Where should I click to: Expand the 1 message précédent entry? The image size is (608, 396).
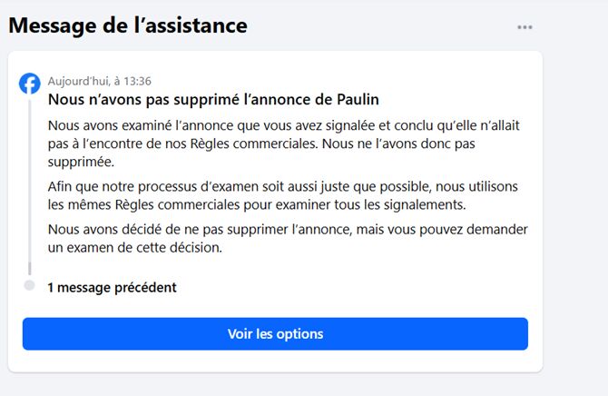tap(112, 287)
